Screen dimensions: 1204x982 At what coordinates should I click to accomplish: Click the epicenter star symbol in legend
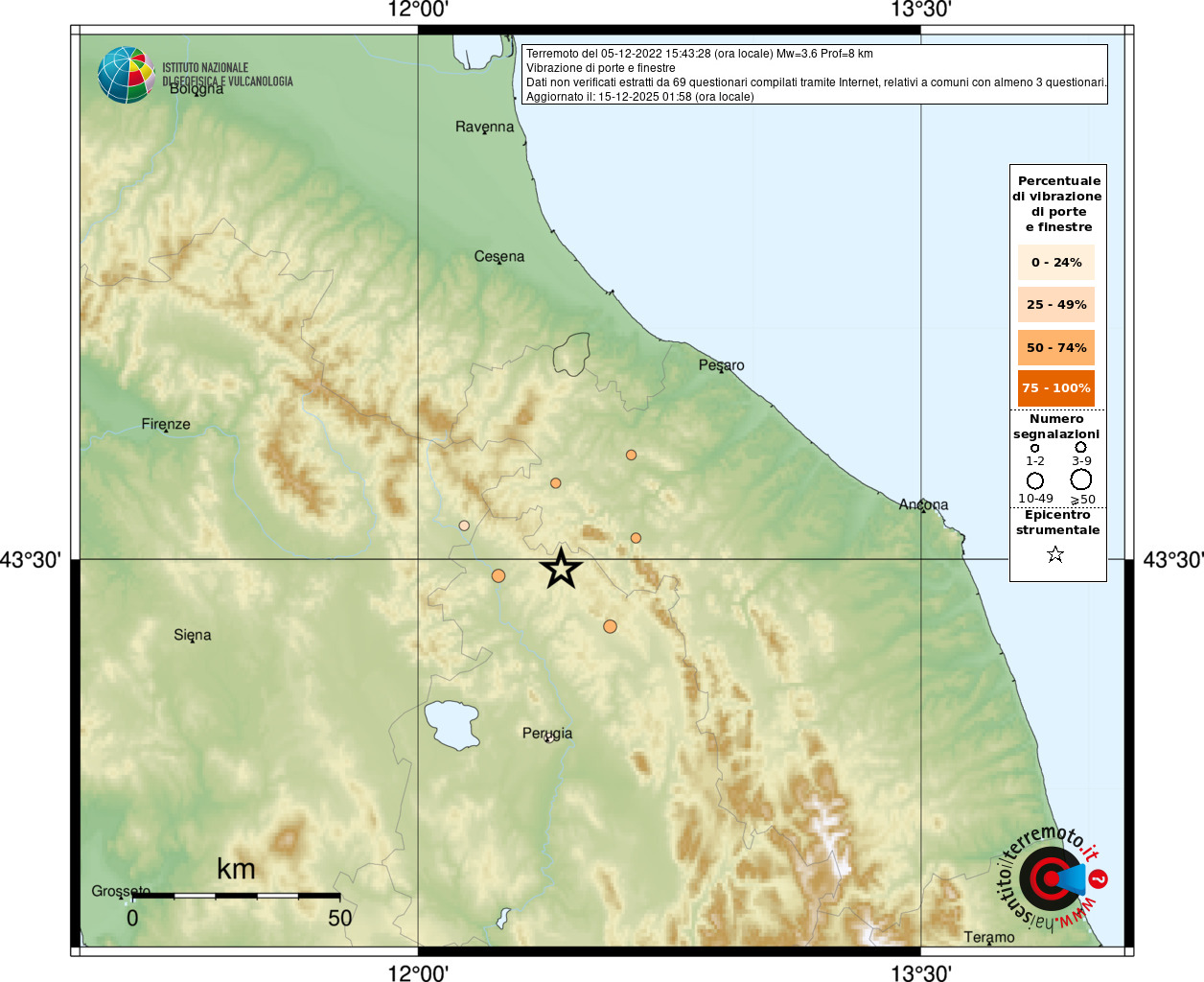1055,554
